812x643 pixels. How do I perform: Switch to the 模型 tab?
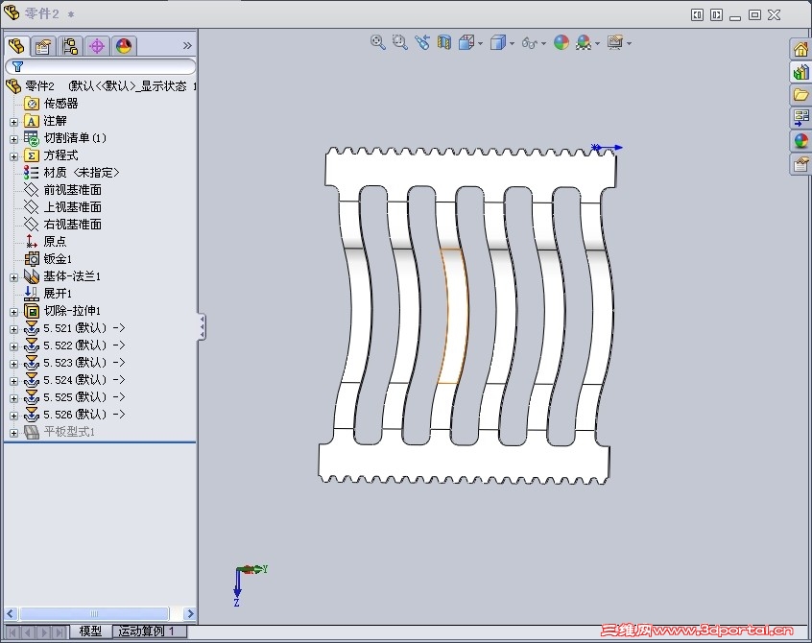pos(90,631)
